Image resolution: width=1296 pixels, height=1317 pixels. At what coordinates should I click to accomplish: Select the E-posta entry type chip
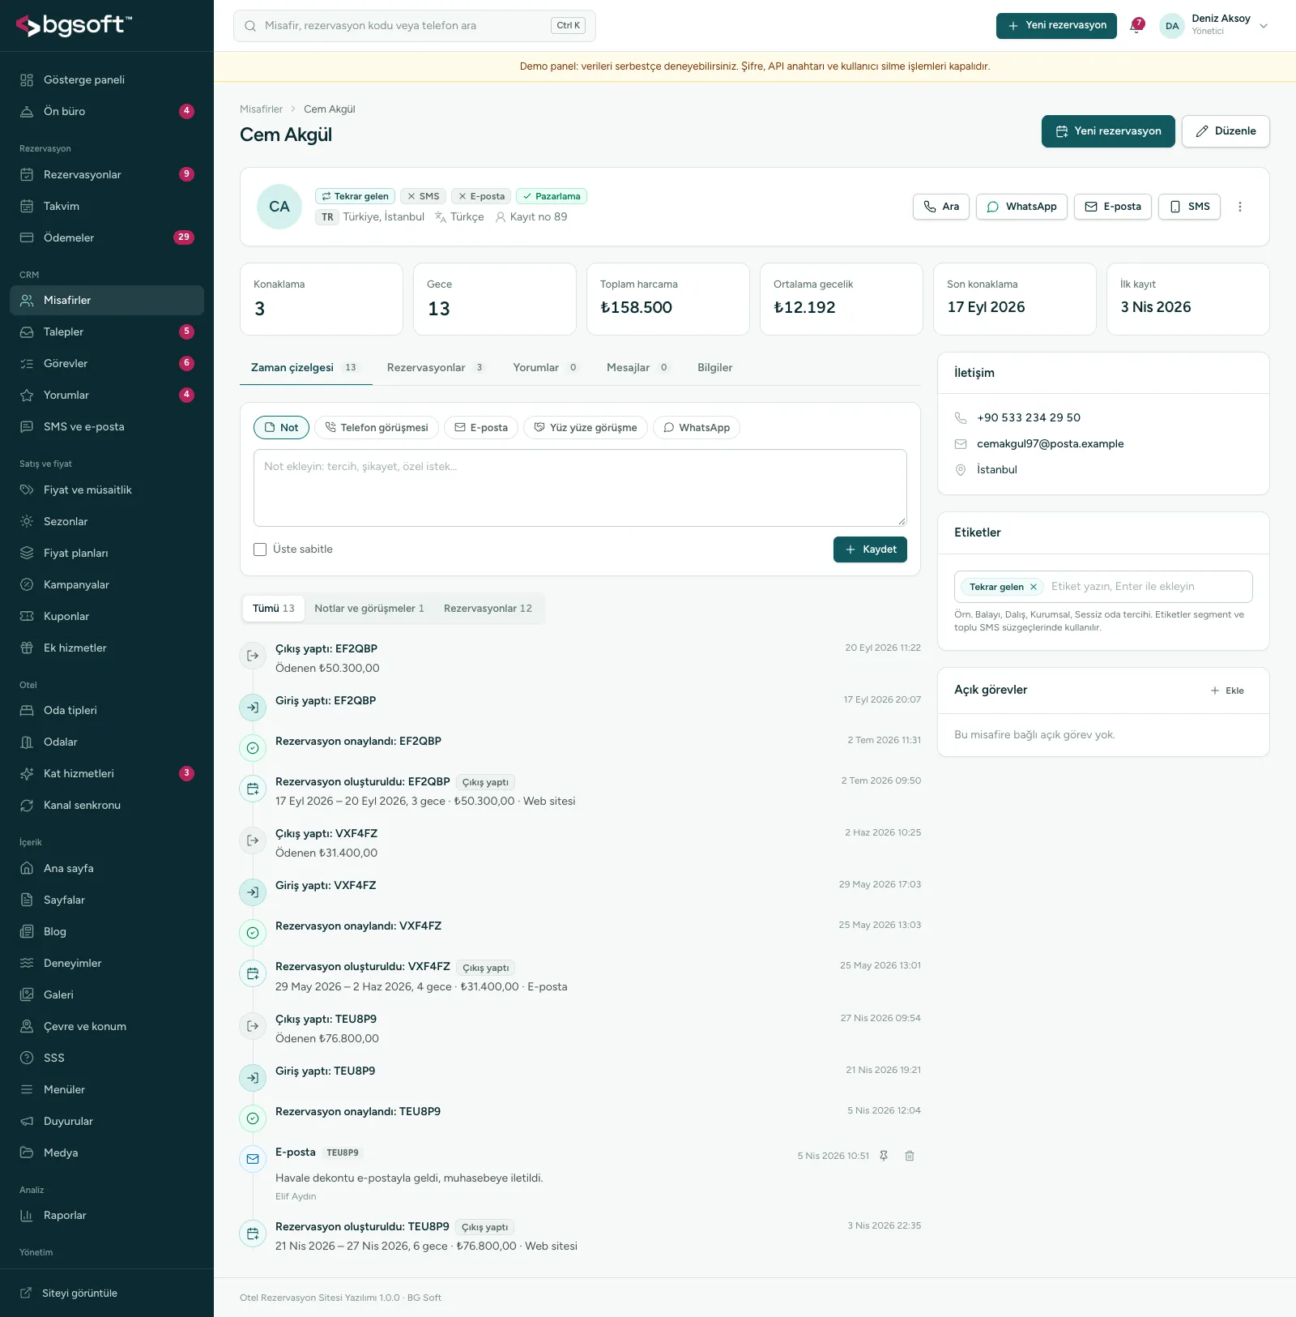(481, 427)
